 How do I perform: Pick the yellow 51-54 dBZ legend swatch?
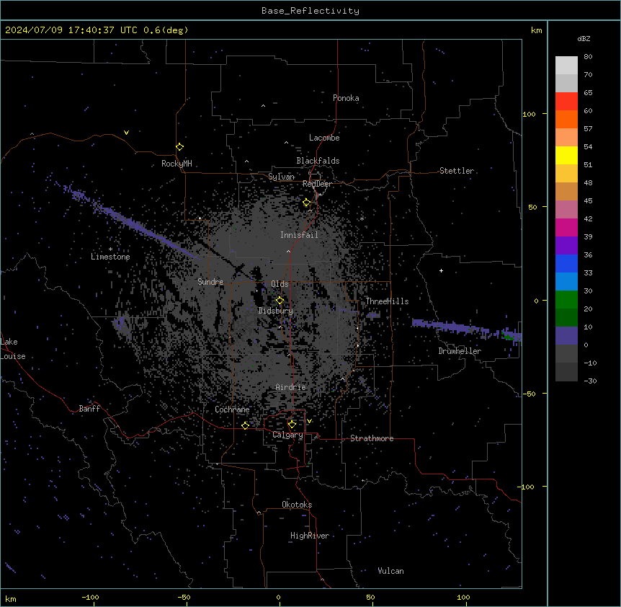pos(566,155)
